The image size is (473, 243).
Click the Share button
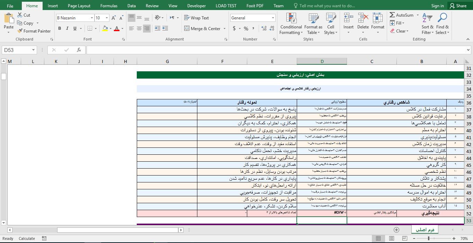coord(458,6)
